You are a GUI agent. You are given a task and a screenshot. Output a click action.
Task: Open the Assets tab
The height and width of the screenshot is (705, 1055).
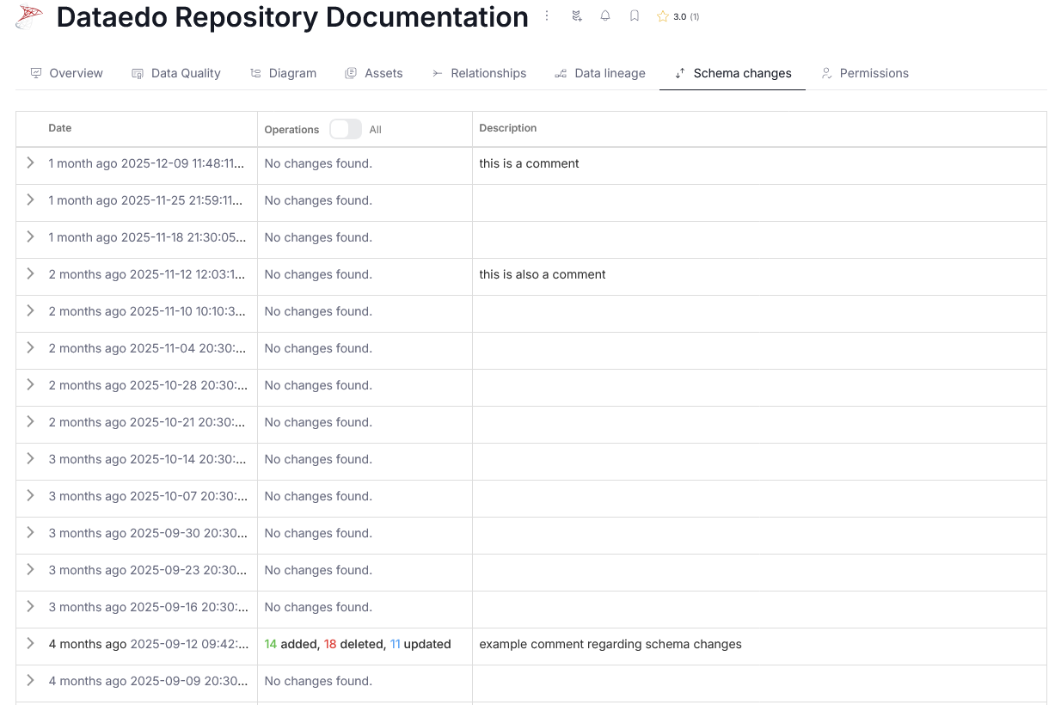click(374, 73)
